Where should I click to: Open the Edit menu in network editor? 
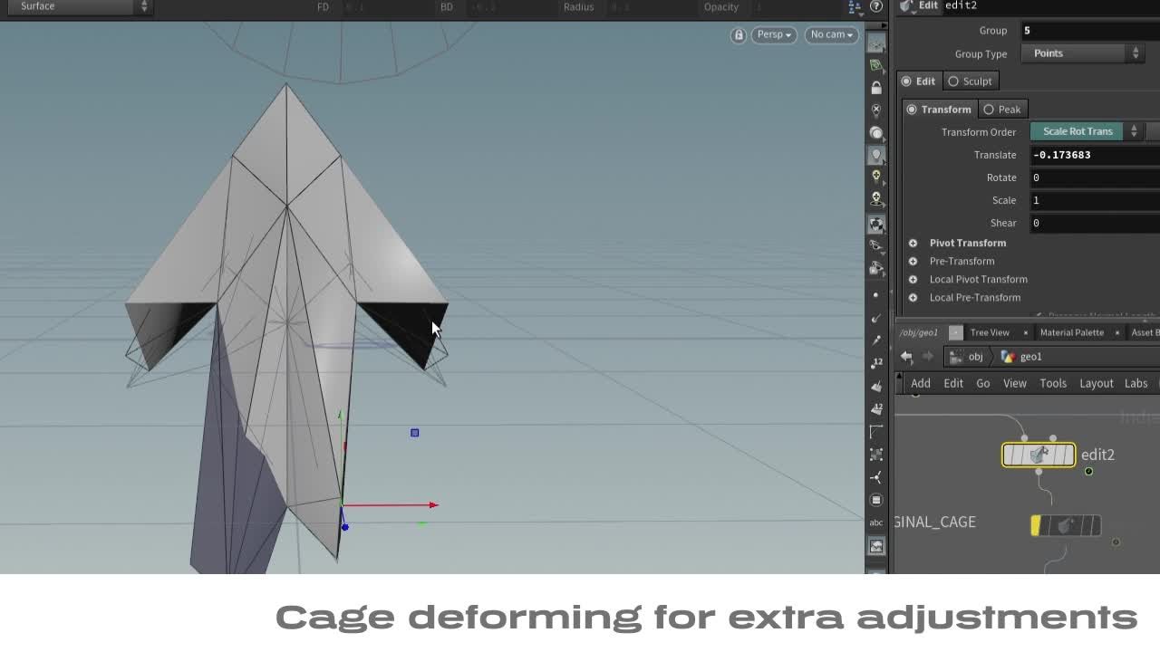(x=953, y=383)
